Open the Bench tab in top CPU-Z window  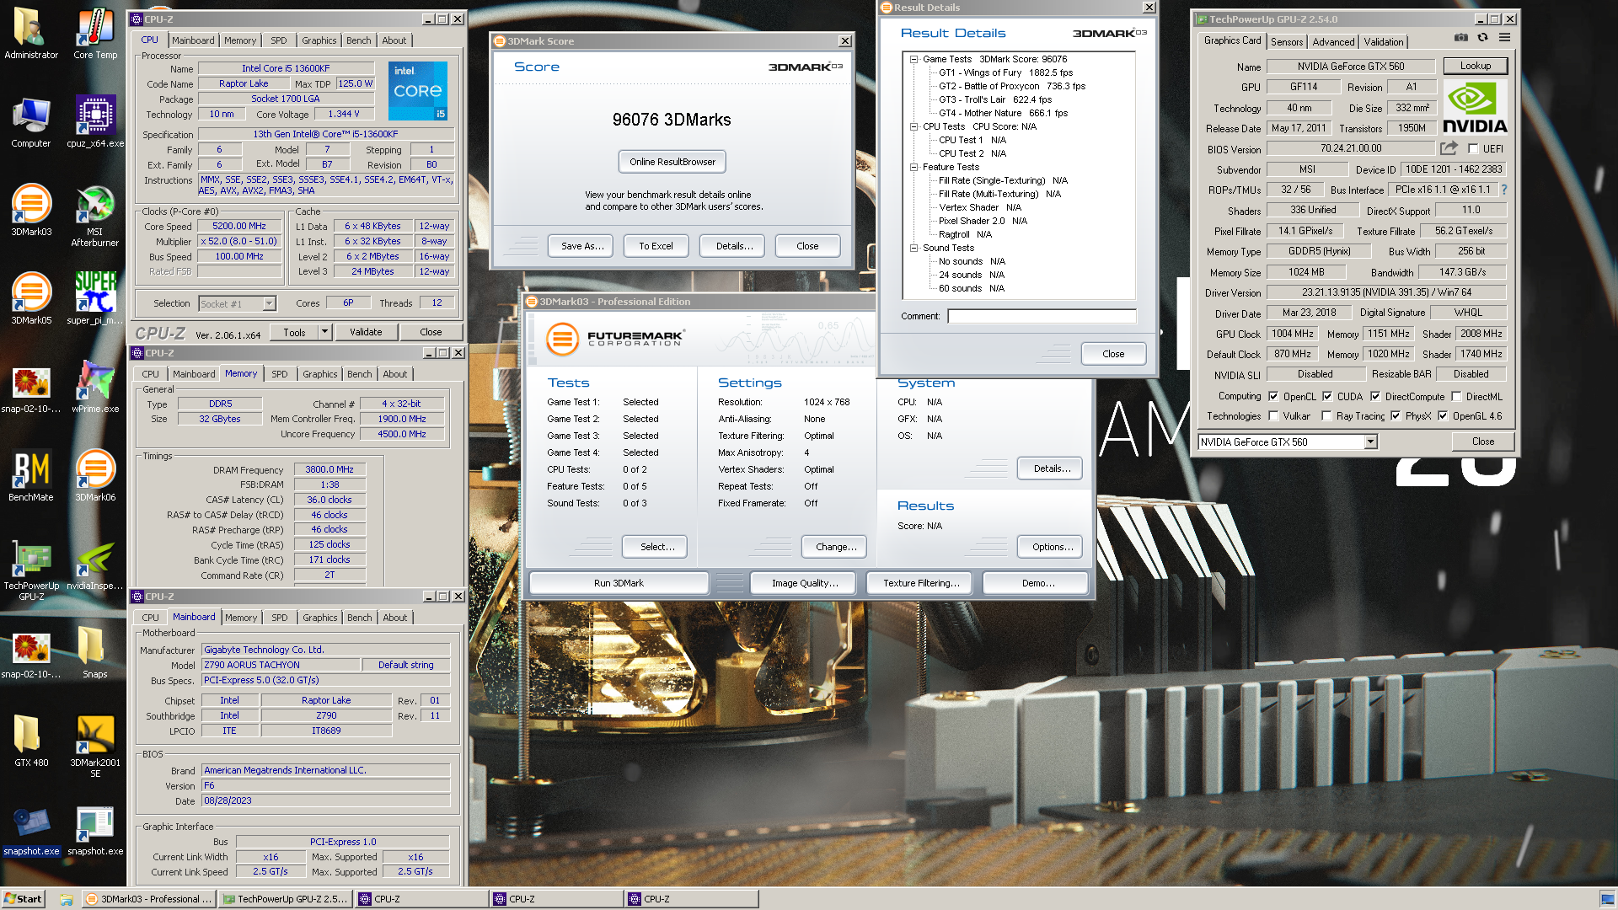[358, 40]
